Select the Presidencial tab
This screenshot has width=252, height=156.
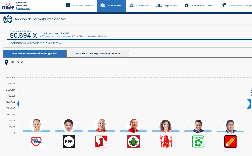tap(111, 6)
